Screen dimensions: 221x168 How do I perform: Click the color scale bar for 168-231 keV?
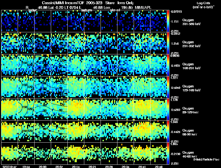(x=168, y=65)
